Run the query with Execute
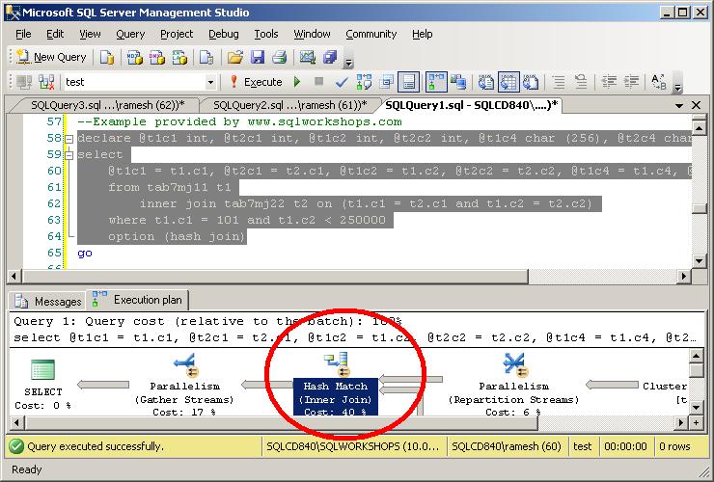 pyautogui.click(x=256, y=82)
